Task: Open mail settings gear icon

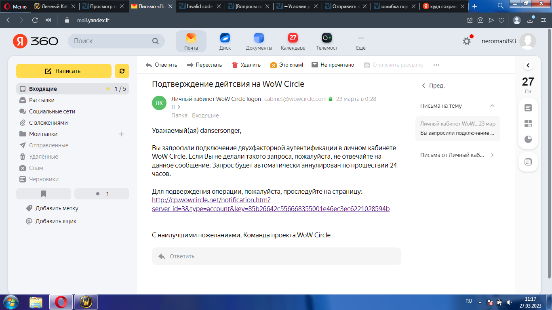Action: coord(467,41)
